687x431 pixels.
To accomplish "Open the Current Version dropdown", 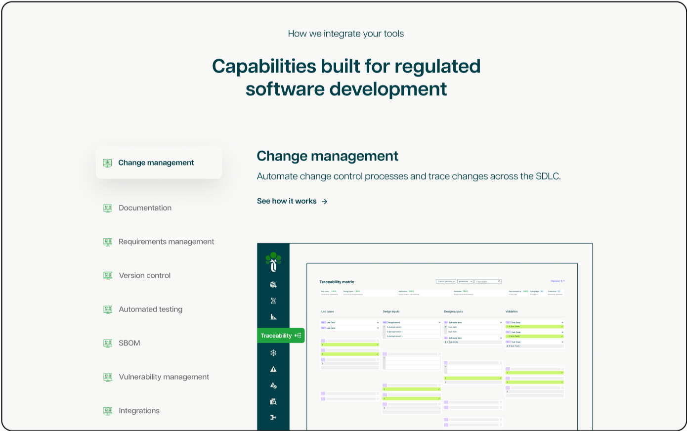I will pyautogui.click(x=446, y=281).
